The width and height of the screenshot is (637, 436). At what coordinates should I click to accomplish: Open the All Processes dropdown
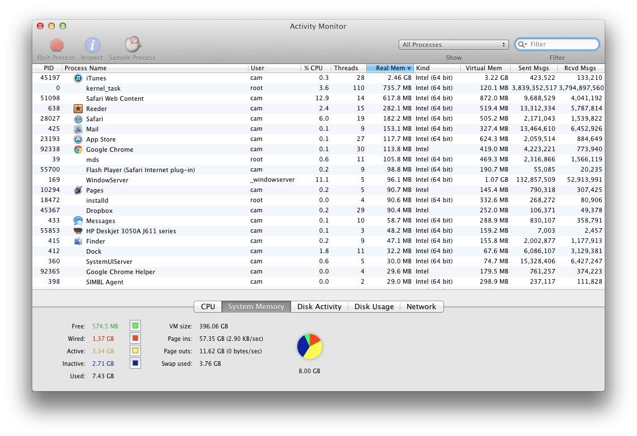[x=454, y=45]
